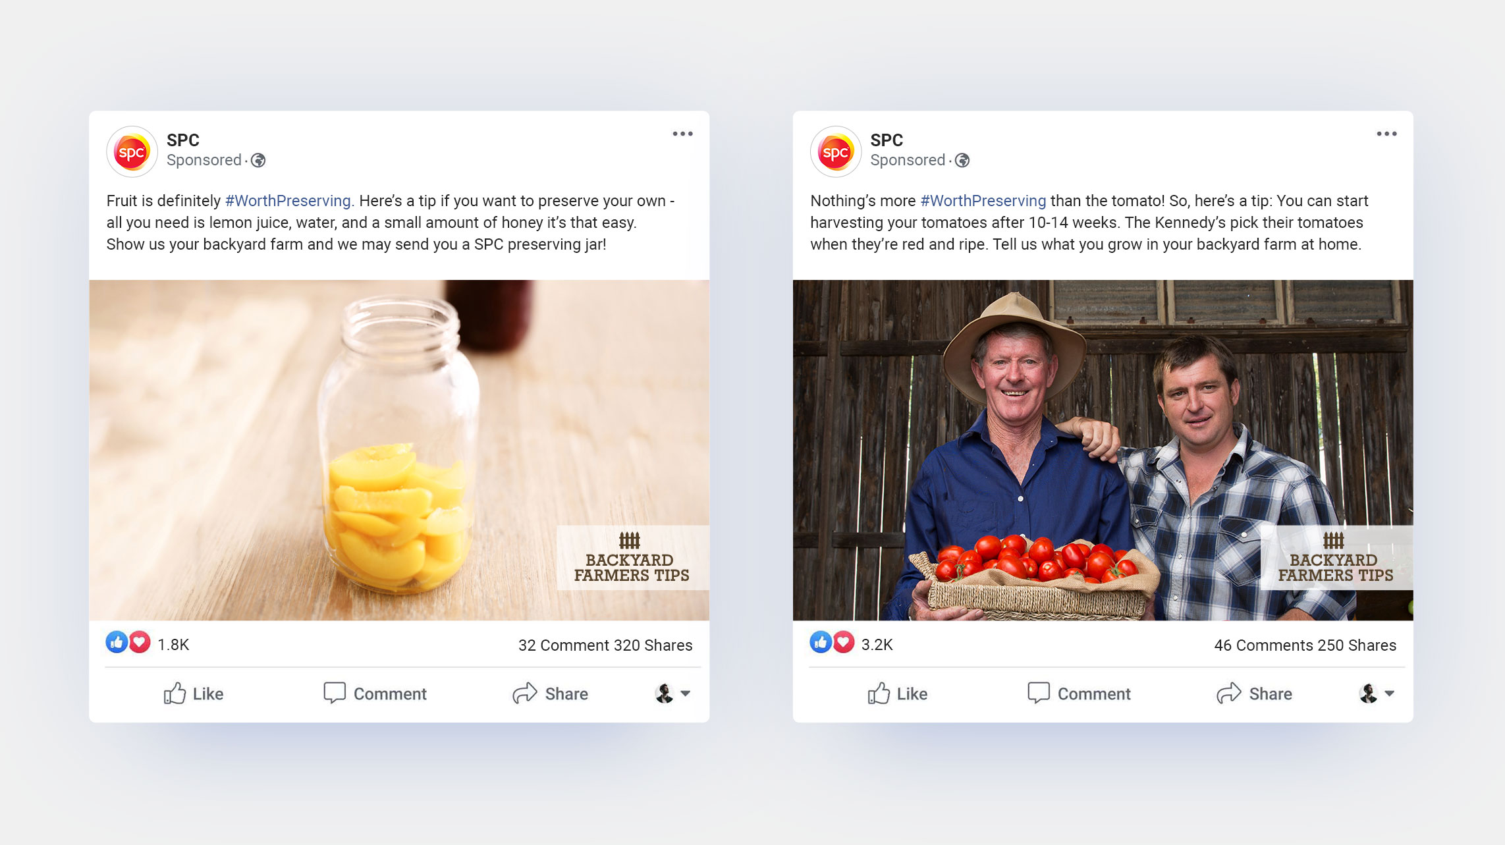Click the SPC logo on the peach jar post

(132, 151)
